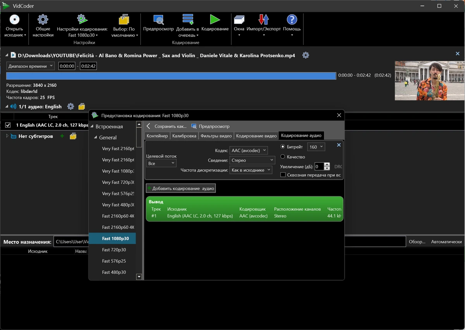Open source disc icon in toolbar
This screenshot has width=465, height=330.
point(15,19)
